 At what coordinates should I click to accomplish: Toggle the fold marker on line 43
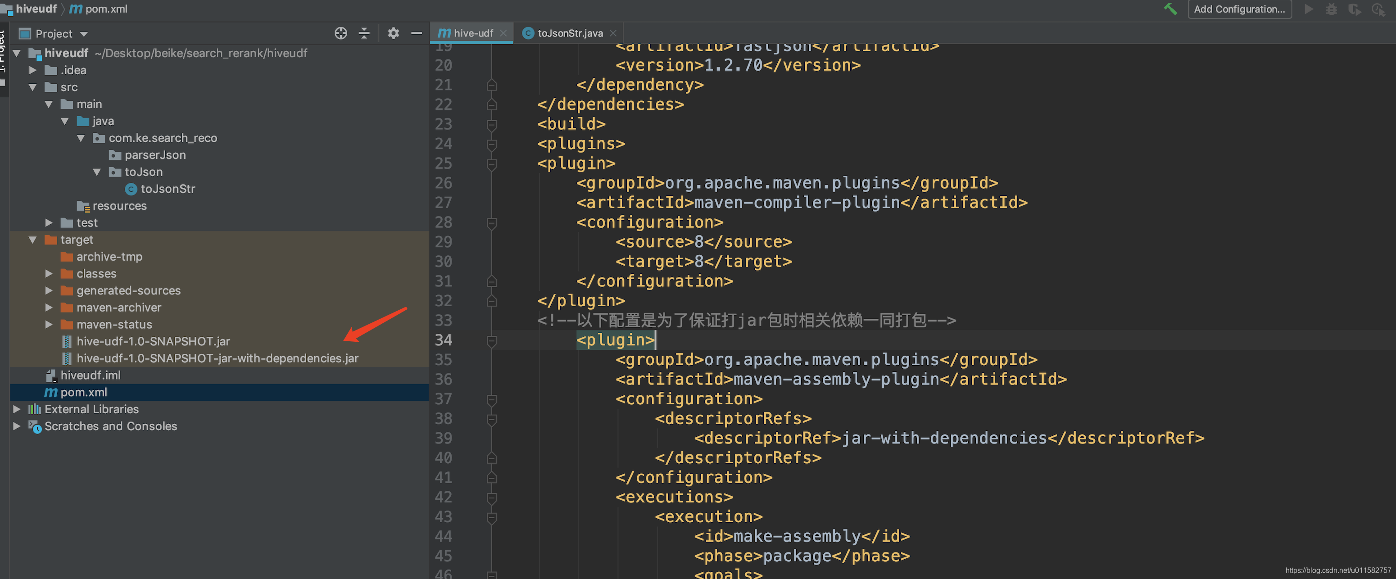pyautogui.click(x=491, y=517)
